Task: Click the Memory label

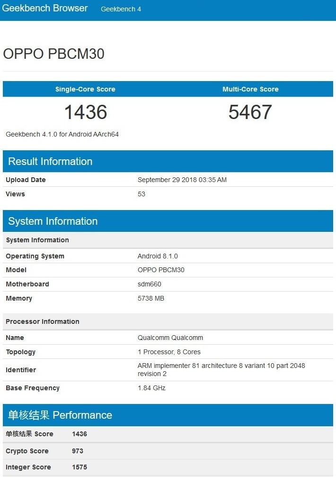Action: tap(19, 298)
